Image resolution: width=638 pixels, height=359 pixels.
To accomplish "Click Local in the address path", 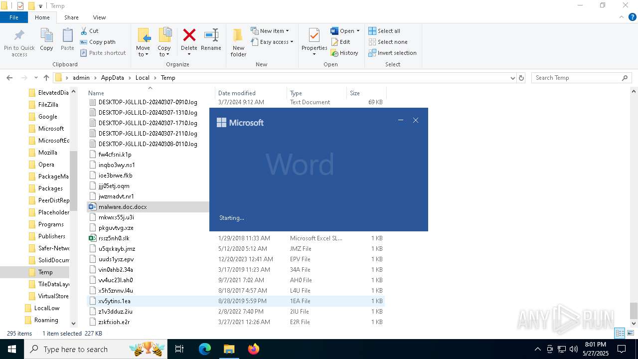I will [x=142, y=78].
